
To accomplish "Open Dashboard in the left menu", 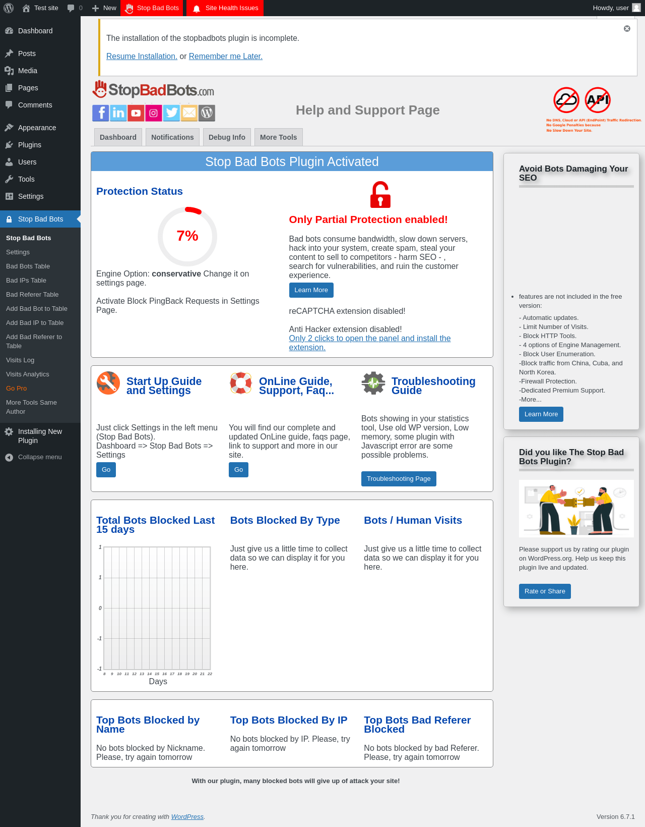I will click(x=40, y=31).
